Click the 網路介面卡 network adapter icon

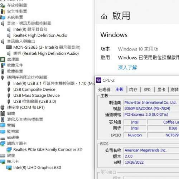coord(3,144)
